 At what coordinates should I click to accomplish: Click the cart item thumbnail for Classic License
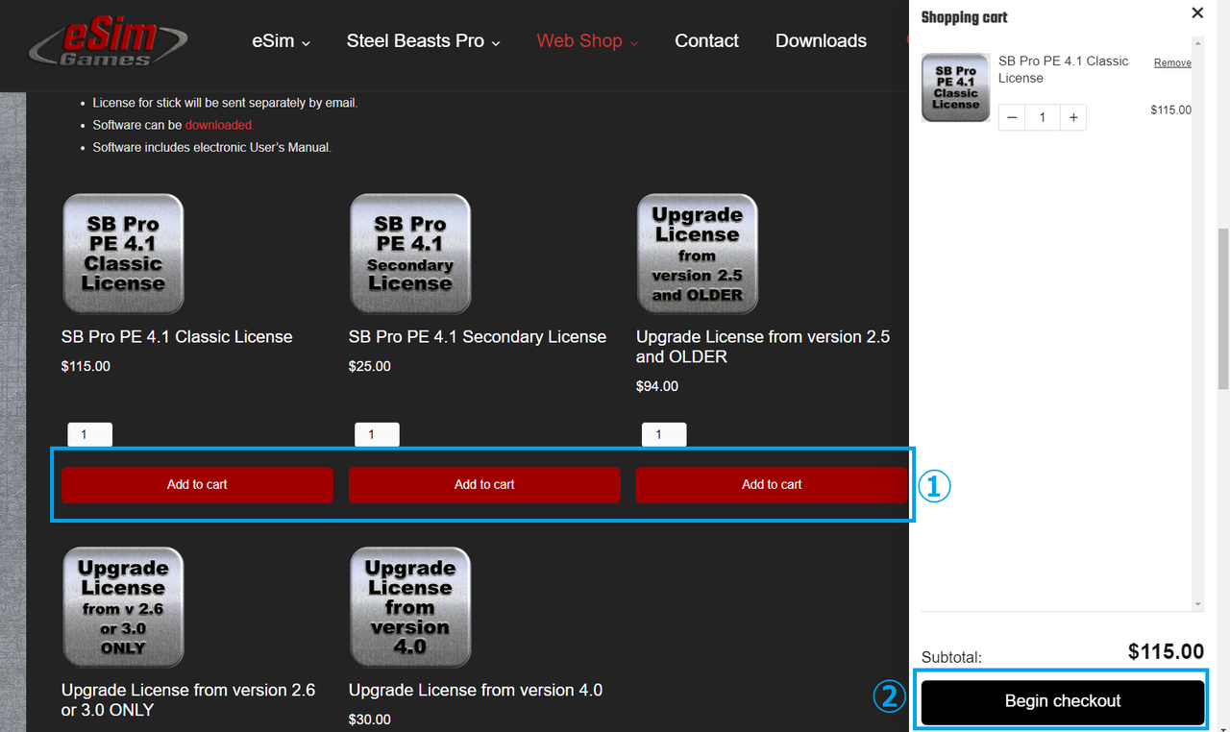(x=955, y=87)
